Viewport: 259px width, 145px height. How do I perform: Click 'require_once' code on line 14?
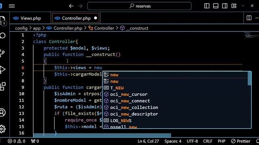tap(81, 120)
